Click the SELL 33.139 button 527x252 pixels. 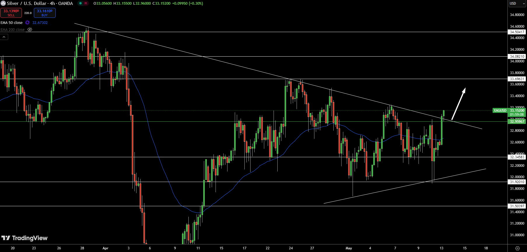(x=11, y=13)
